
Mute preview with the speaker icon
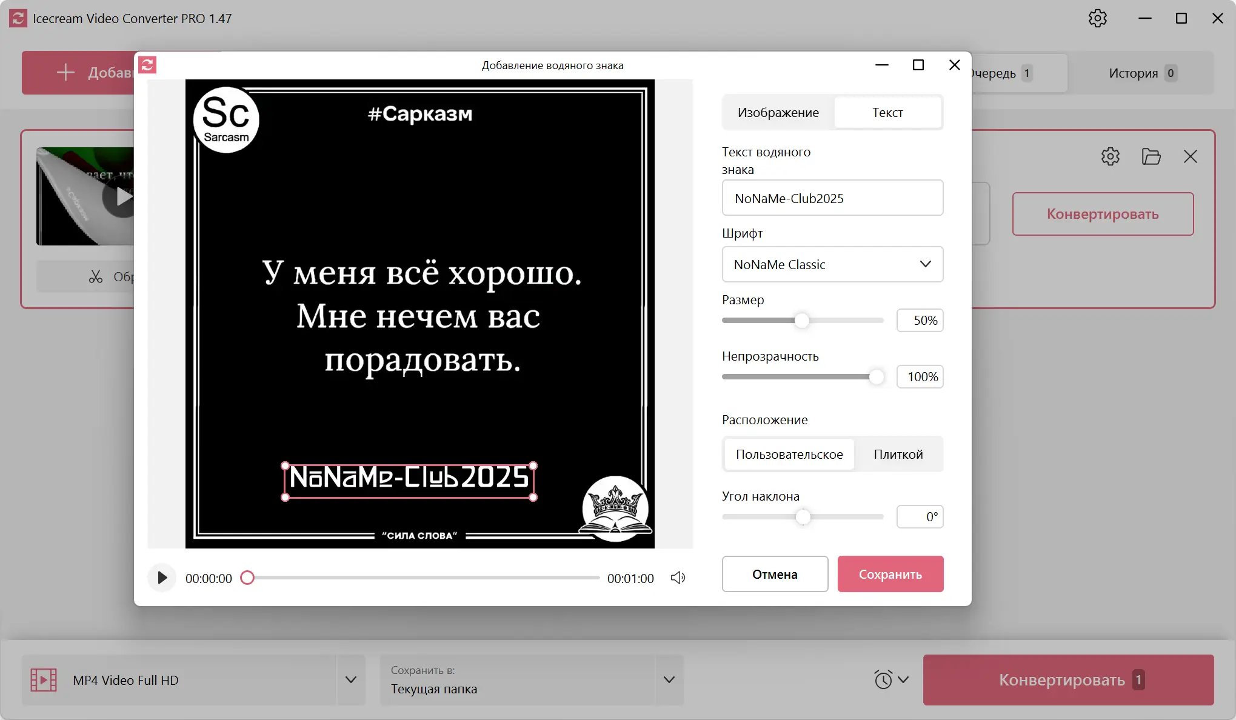click(x=678, y=578)
